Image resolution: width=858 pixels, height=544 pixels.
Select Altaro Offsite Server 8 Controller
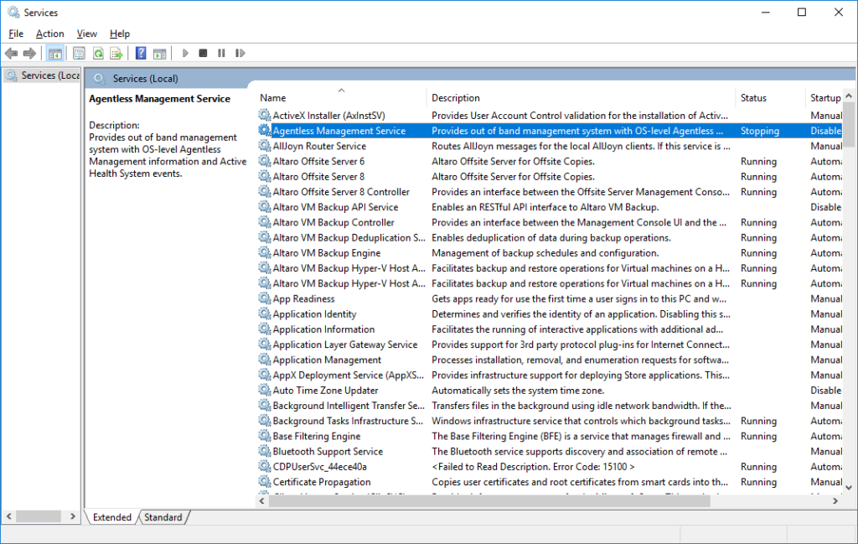(550, 192)
